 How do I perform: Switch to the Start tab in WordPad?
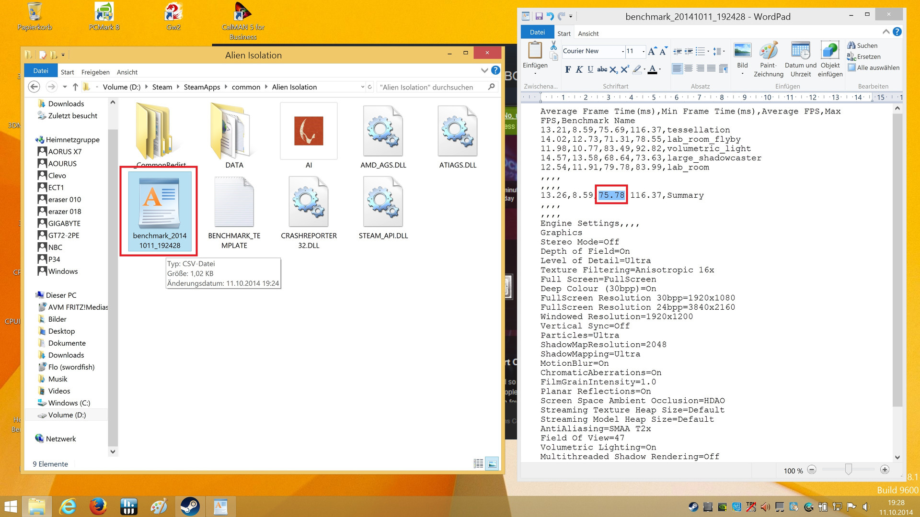pos(564,34)
